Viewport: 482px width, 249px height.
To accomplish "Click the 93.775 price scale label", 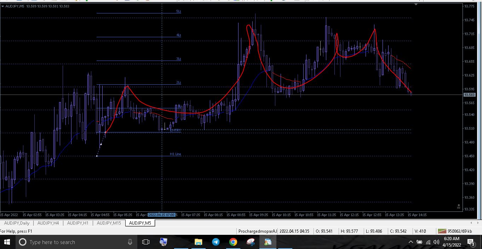I will point(469,6).
